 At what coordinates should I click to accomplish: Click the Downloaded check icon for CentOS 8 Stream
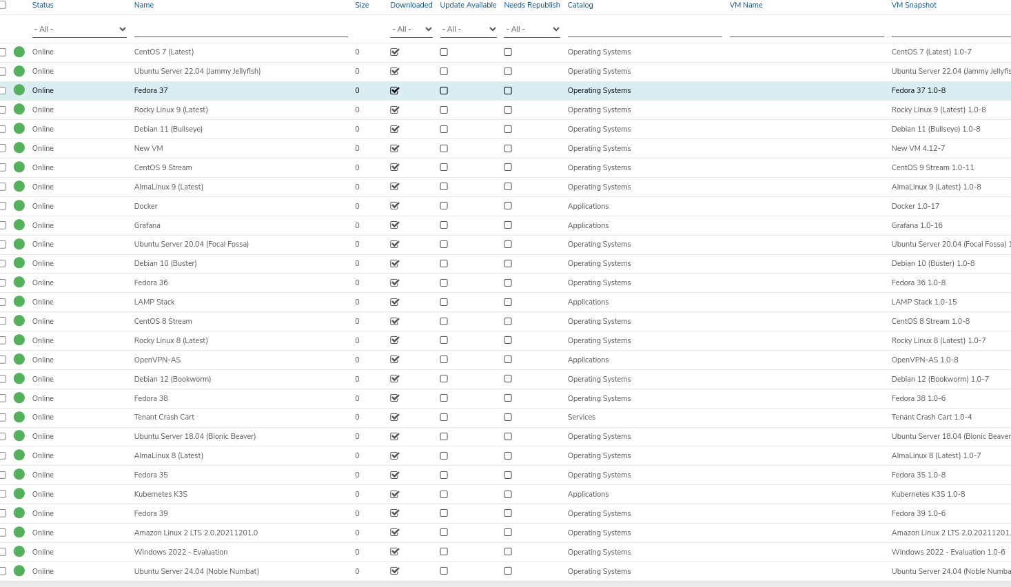click(395, 321)
